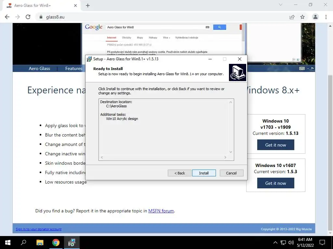Show hidden system tray icons

click(x=275, y=243)
